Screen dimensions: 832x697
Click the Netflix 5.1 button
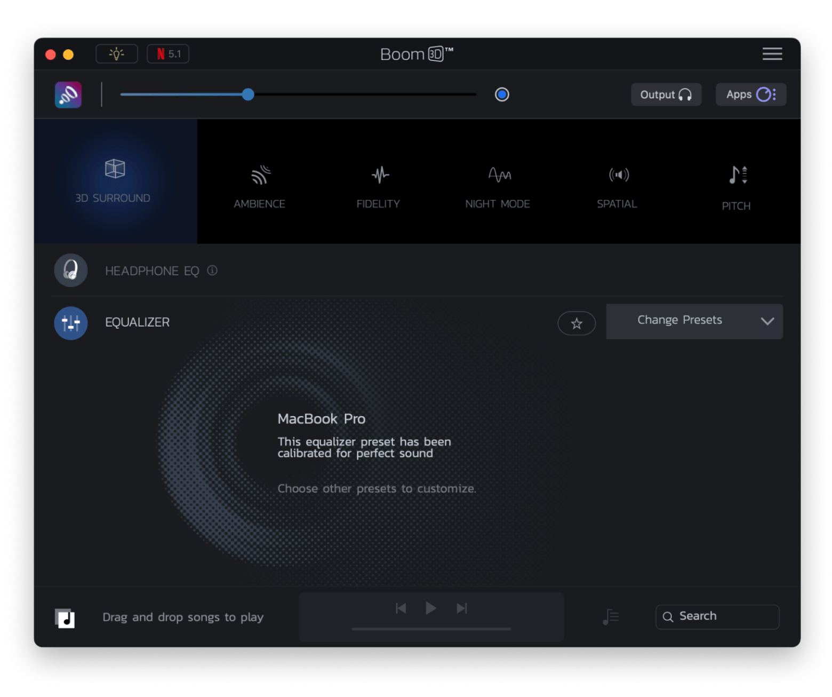click(168, 54)
